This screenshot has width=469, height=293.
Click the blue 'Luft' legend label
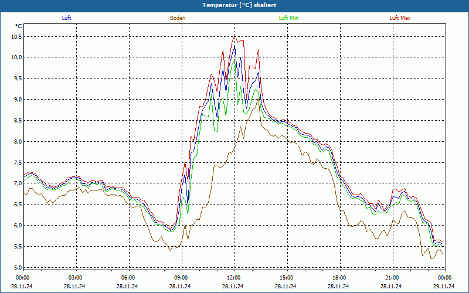[66, 18]
